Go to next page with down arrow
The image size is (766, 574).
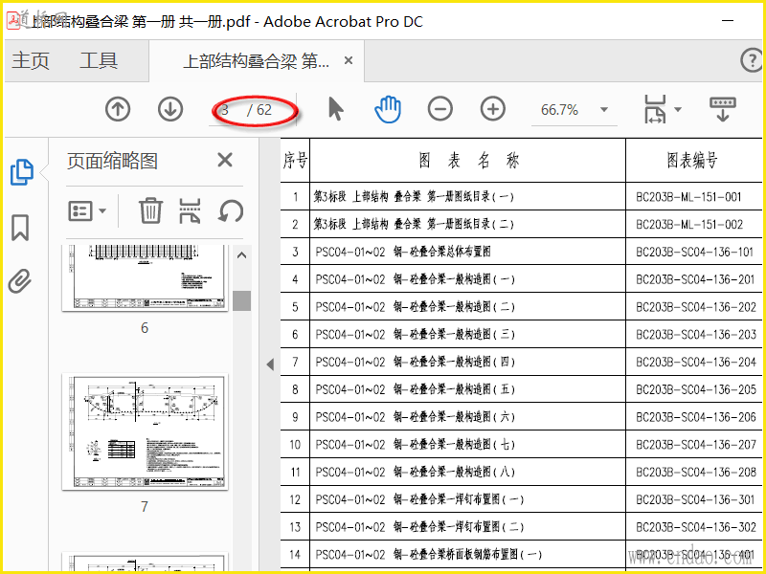click(x=170, y=109)
